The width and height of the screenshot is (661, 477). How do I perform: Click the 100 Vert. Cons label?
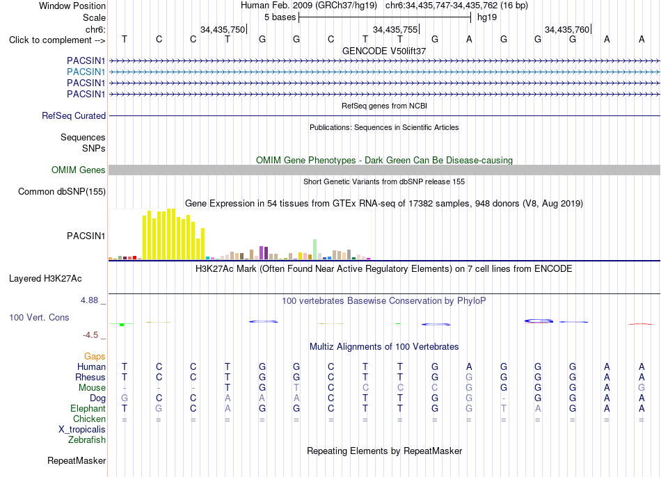click(x=39, y=317)
